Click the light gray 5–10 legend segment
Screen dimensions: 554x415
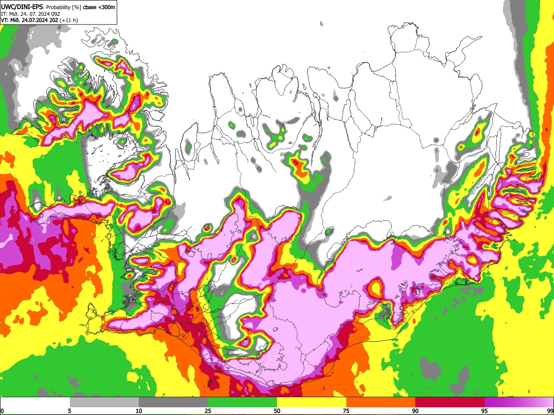[104, 402]
